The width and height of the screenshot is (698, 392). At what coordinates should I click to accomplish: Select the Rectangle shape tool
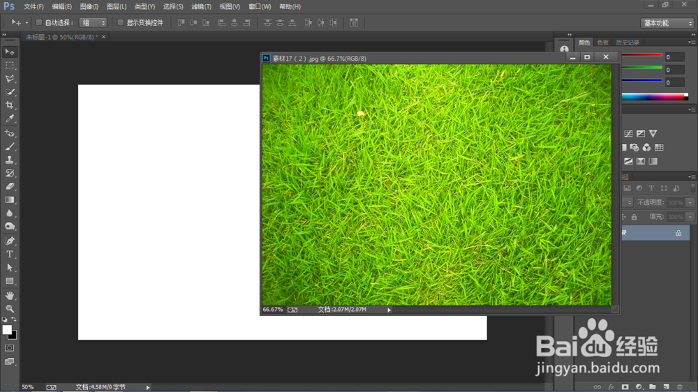pyautogui.click(x=9, y=281)
